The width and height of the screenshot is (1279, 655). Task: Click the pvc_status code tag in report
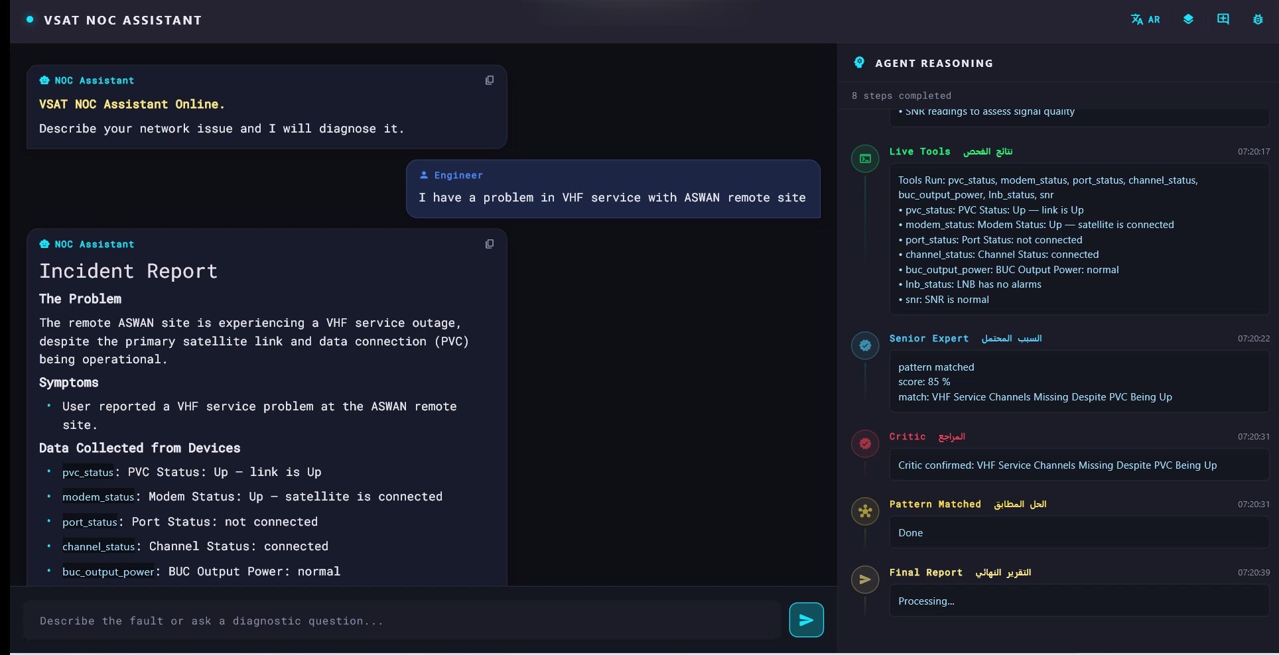pyautogui.click(x=88, y=473)
